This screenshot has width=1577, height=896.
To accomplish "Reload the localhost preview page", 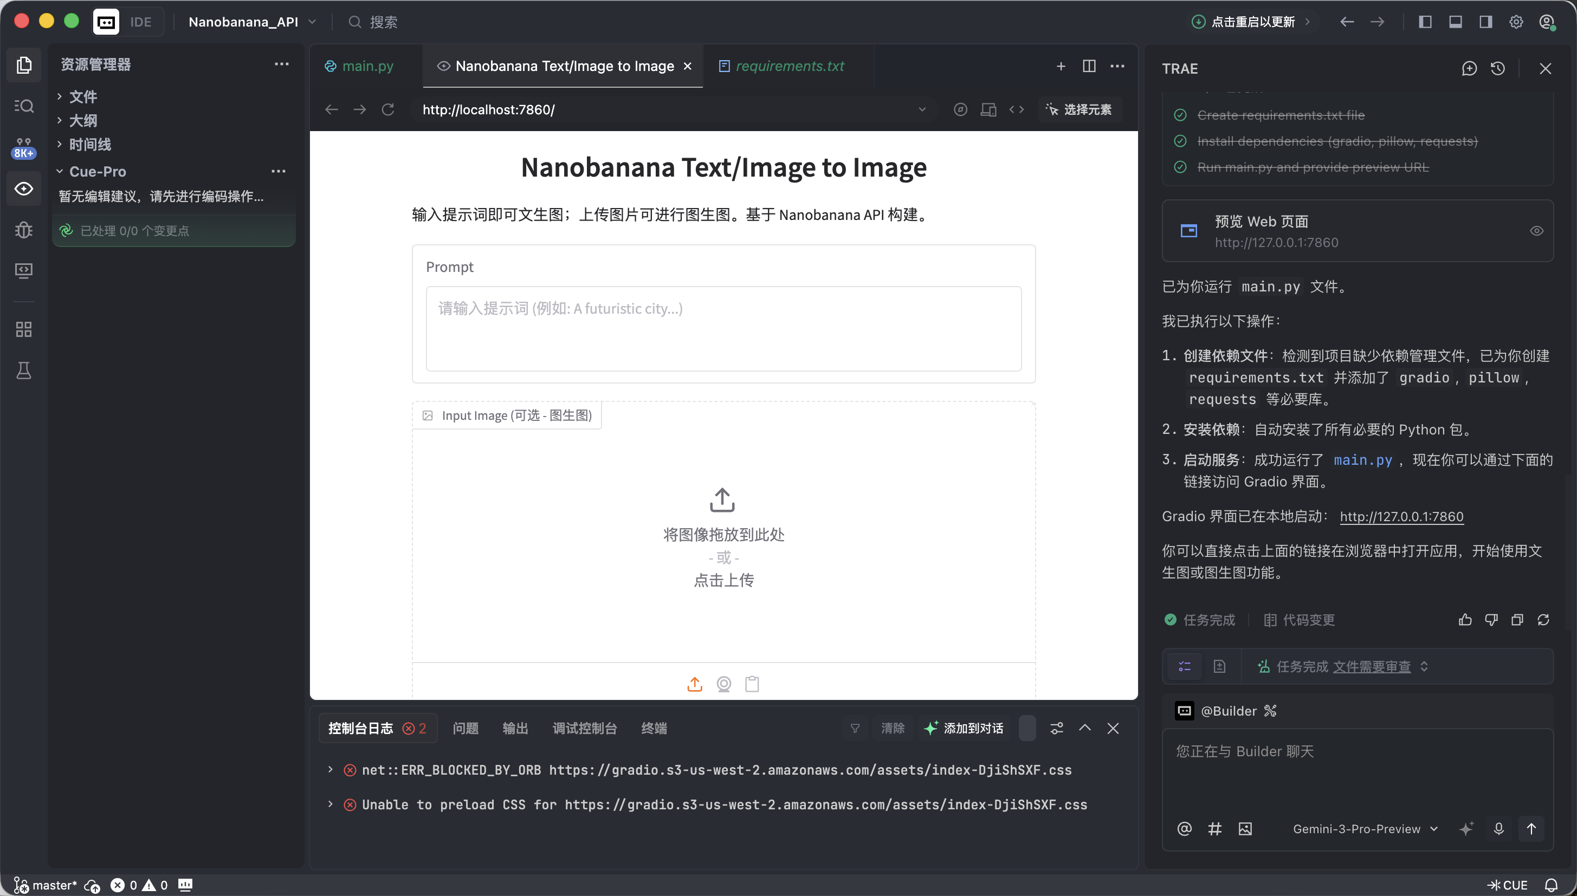I will pyautogui.click(x=388, y=109).
